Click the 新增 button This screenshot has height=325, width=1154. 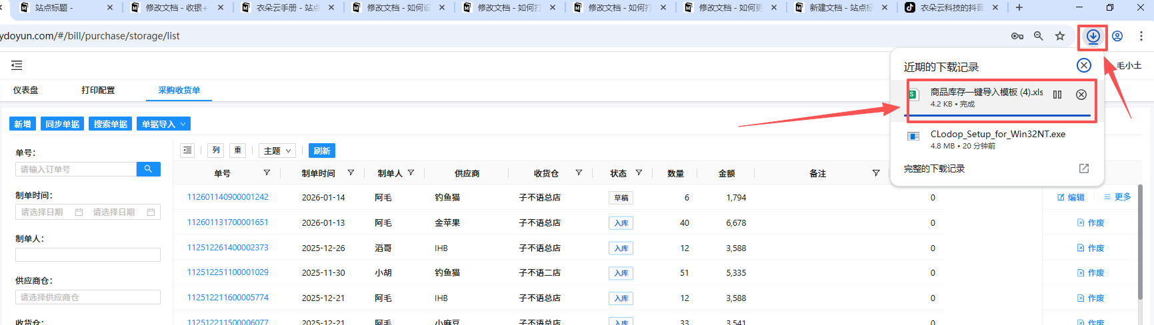click(23, 124)
